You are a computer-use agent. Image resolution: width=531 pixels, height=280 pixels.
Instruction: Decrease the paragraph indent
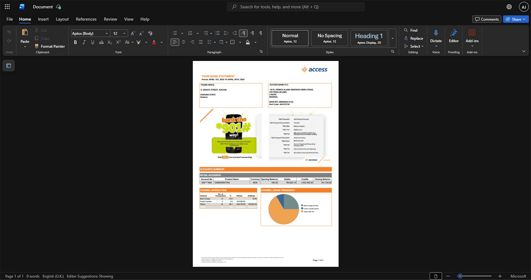(x=226, y=33)
